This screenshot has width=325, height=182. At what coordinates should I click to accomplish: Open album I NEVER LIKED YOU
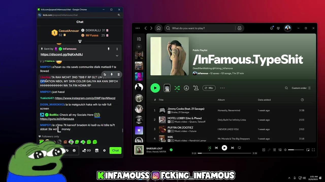pyautogui.click(x=228, y=129)
